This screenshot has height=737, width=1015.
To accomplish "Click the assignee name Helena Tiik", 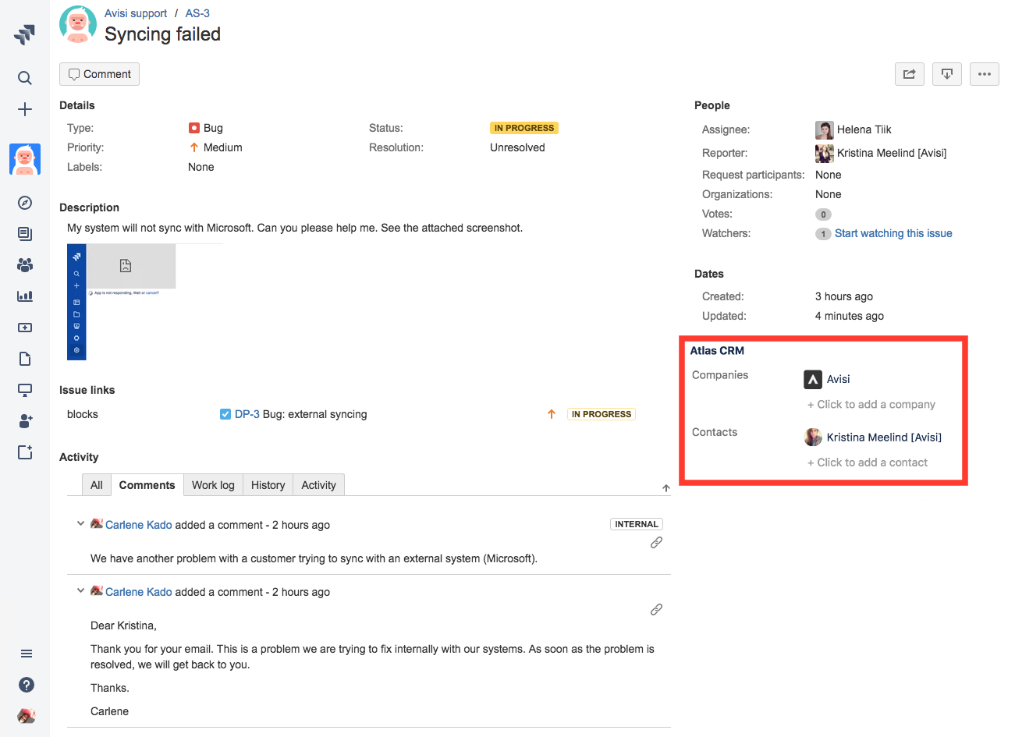I will (x=864, y=129).
